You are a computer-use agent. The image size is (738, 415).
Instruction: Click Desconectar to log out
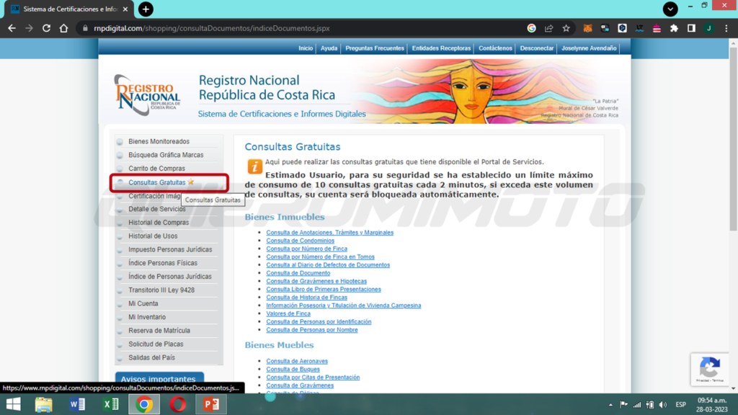pos(536,48)
